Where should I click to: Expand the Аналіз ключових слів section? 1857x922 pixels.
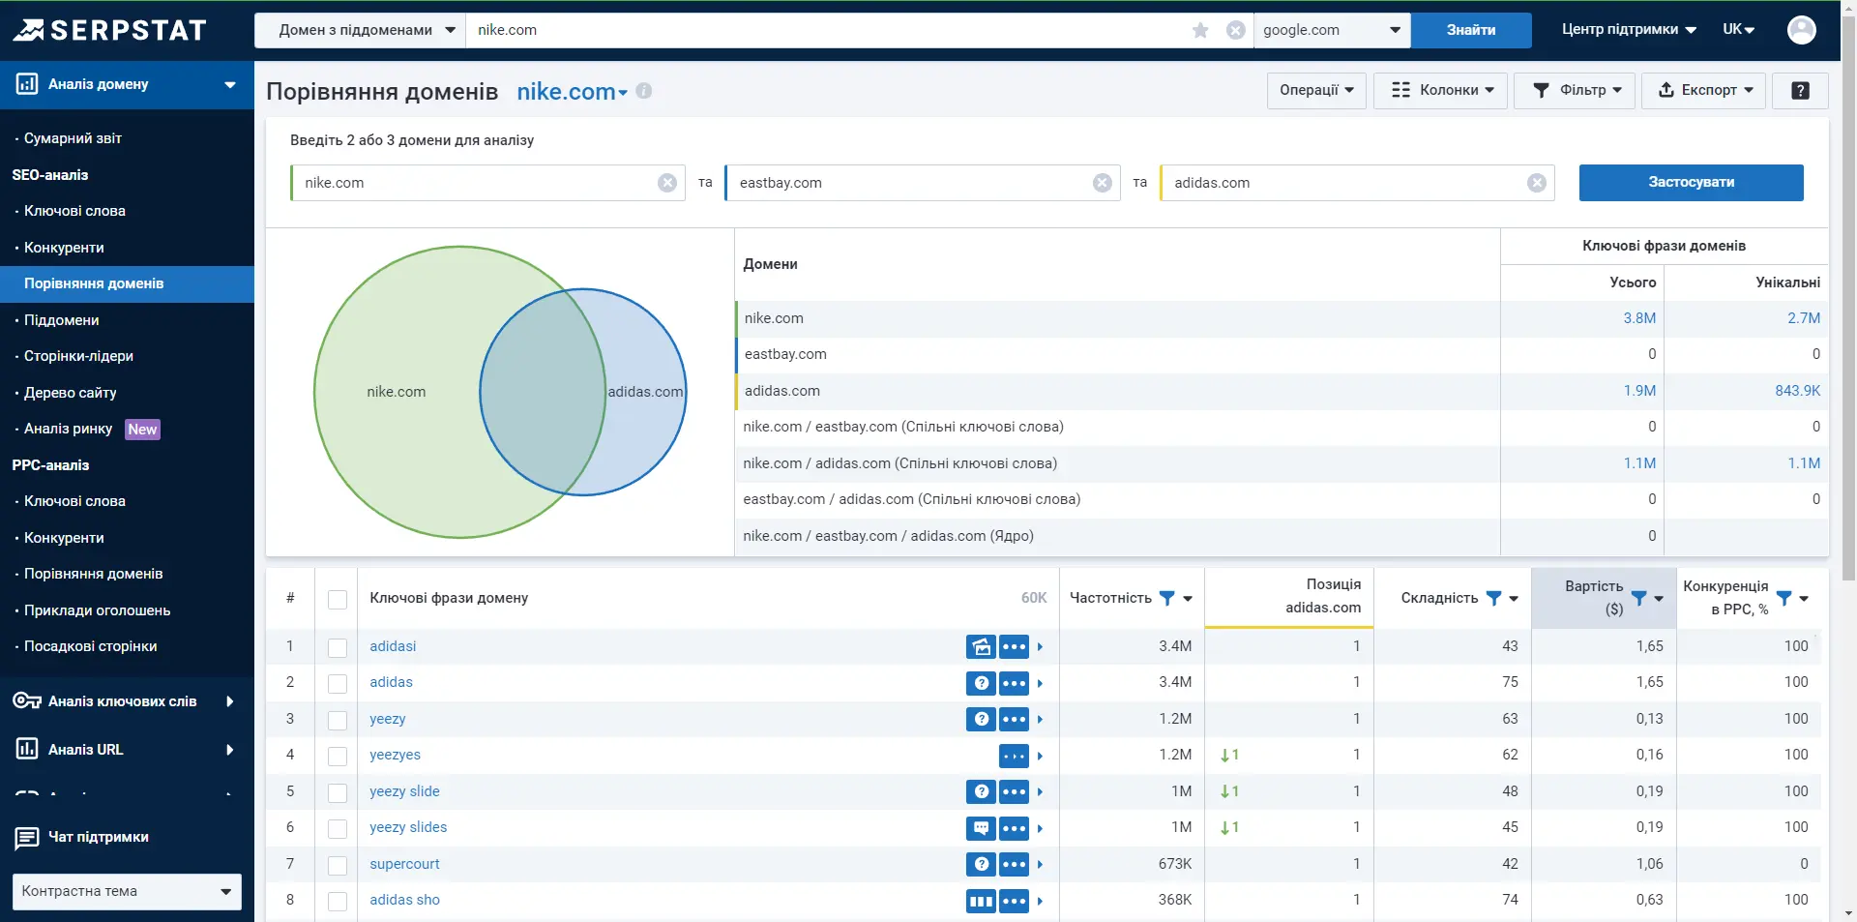[x=127, y=701]
